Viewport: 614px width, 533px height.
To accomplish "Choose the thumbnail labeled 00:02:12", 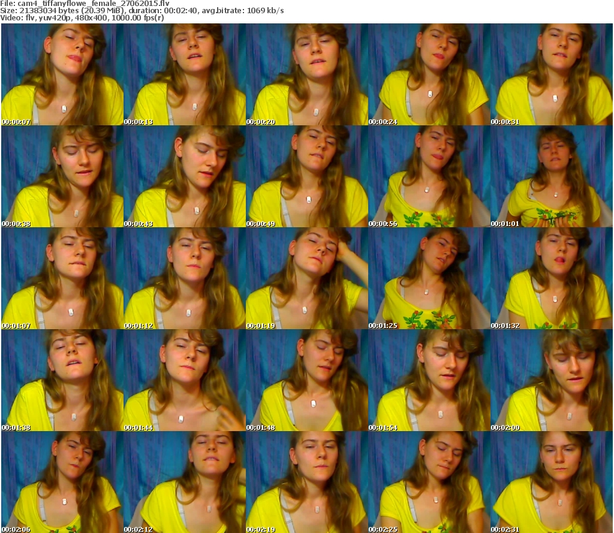I will pyautogui.click(x=185, y=482).
